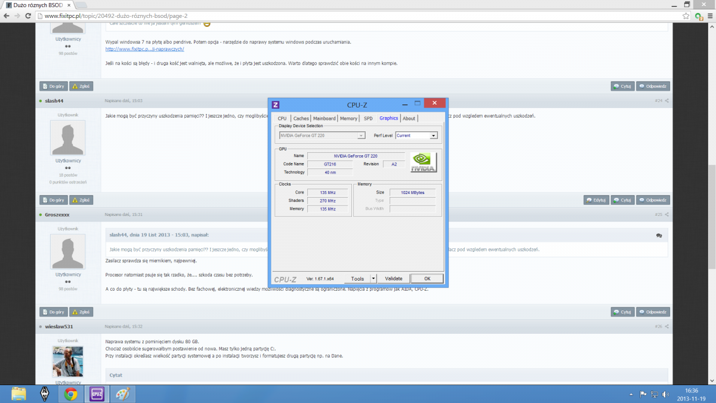The image size is (716, 403).
Task: Click the Technology value 40 nm
Action: pyautogui.click(x=330, y=173)
